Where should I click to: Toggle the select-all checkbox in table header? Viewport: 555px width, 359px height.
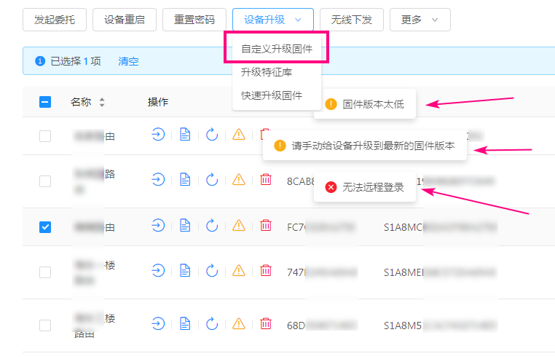click(45, 103)
